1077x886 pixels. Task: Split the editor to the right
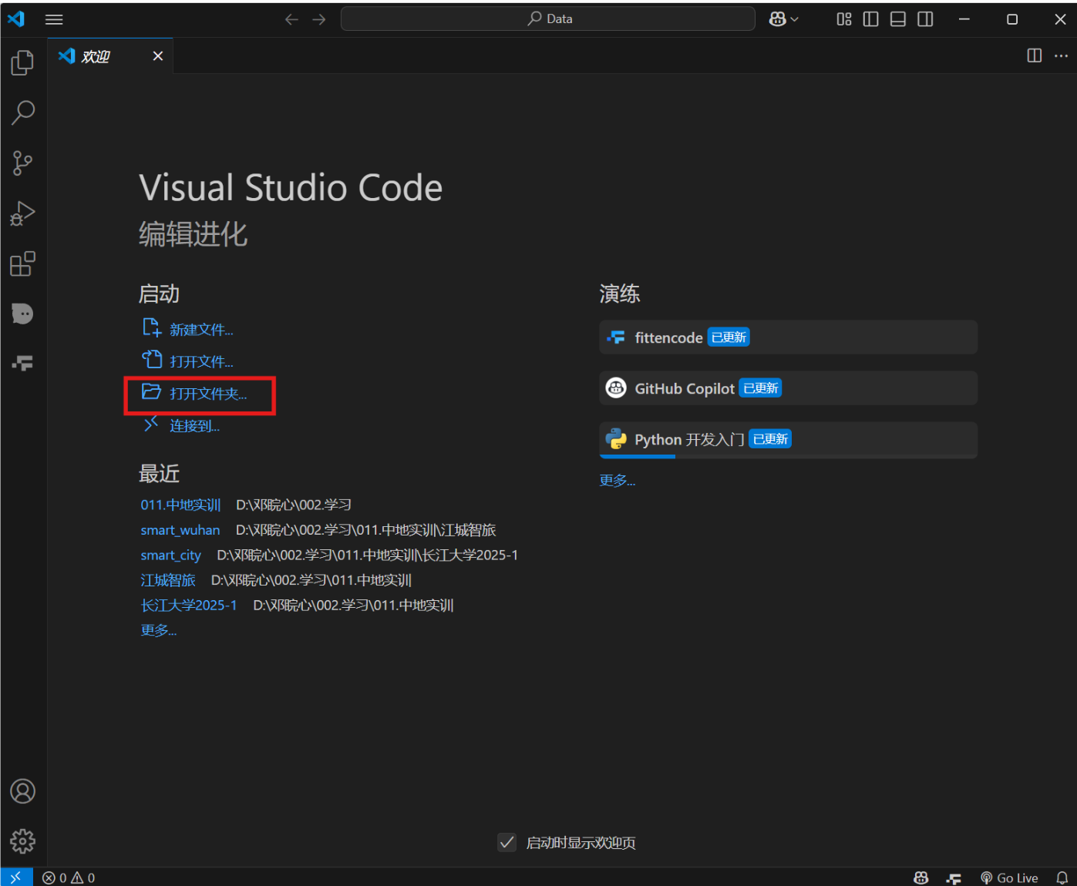coord(1035,55)
